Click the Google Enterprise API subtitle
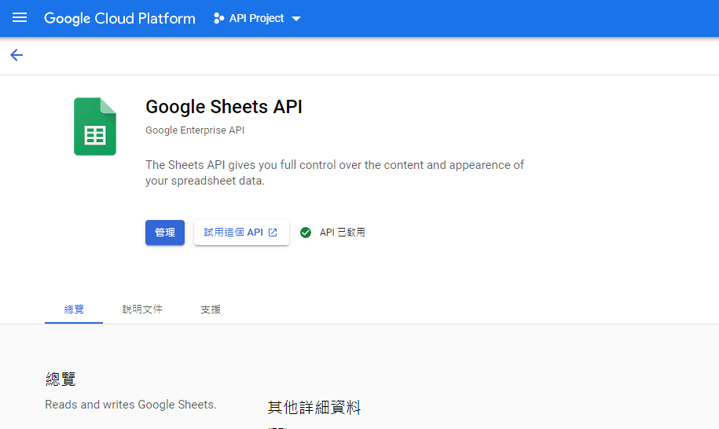719x429 pixels. 194,130
